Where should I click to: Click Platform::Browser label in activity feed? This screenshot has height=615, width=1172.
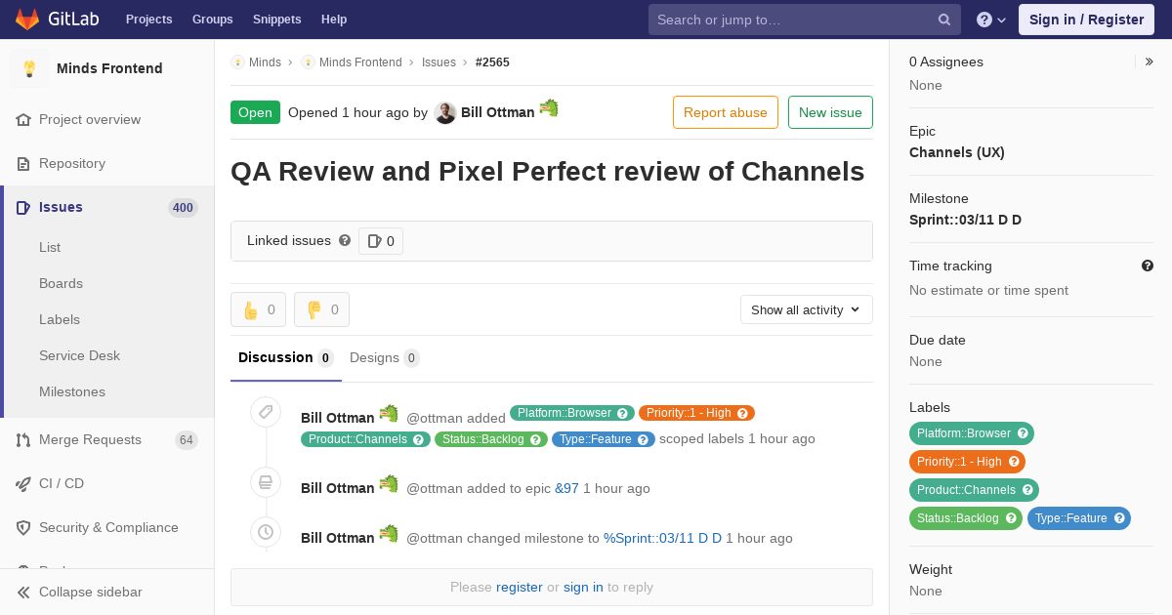coord(565,413)
